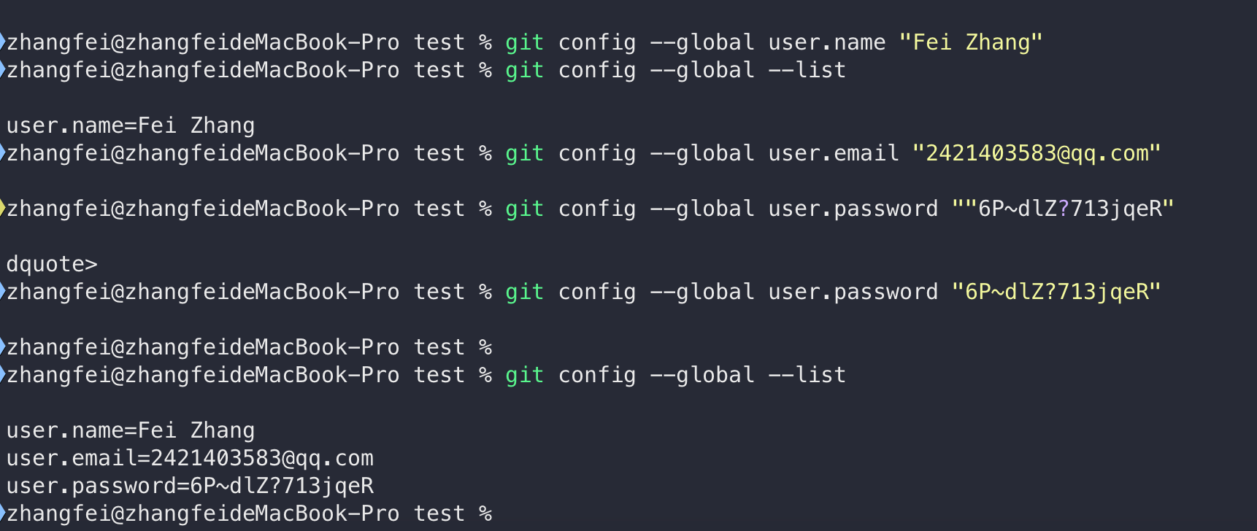The height and width of the screenshot is (531, 1257).
Task: Click the --list flag in the final git command
Action: [x=807, y=375]
